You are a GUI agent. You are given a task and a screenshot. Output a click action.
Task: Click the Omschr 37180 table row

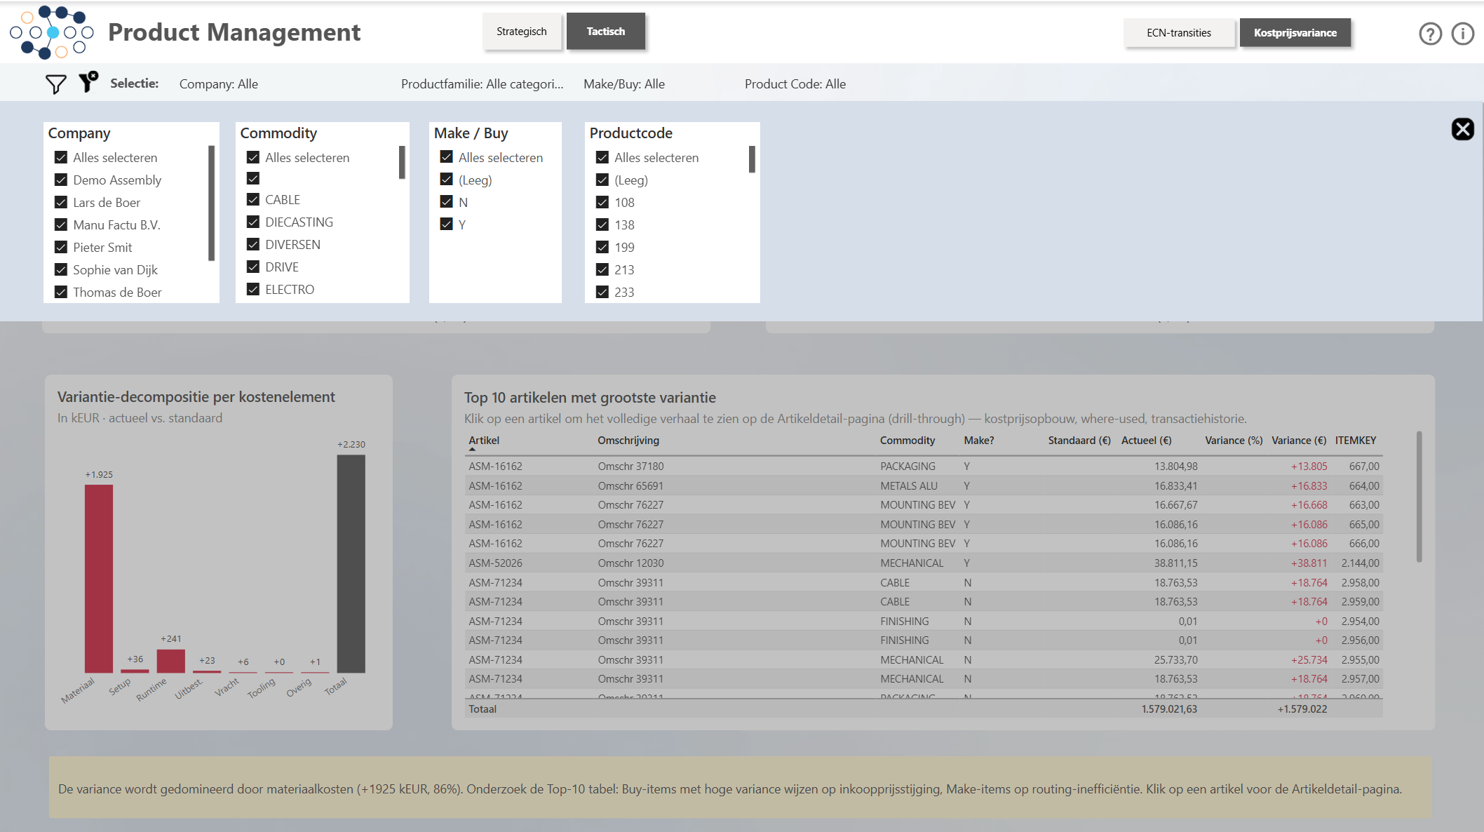tap(924, 467)
